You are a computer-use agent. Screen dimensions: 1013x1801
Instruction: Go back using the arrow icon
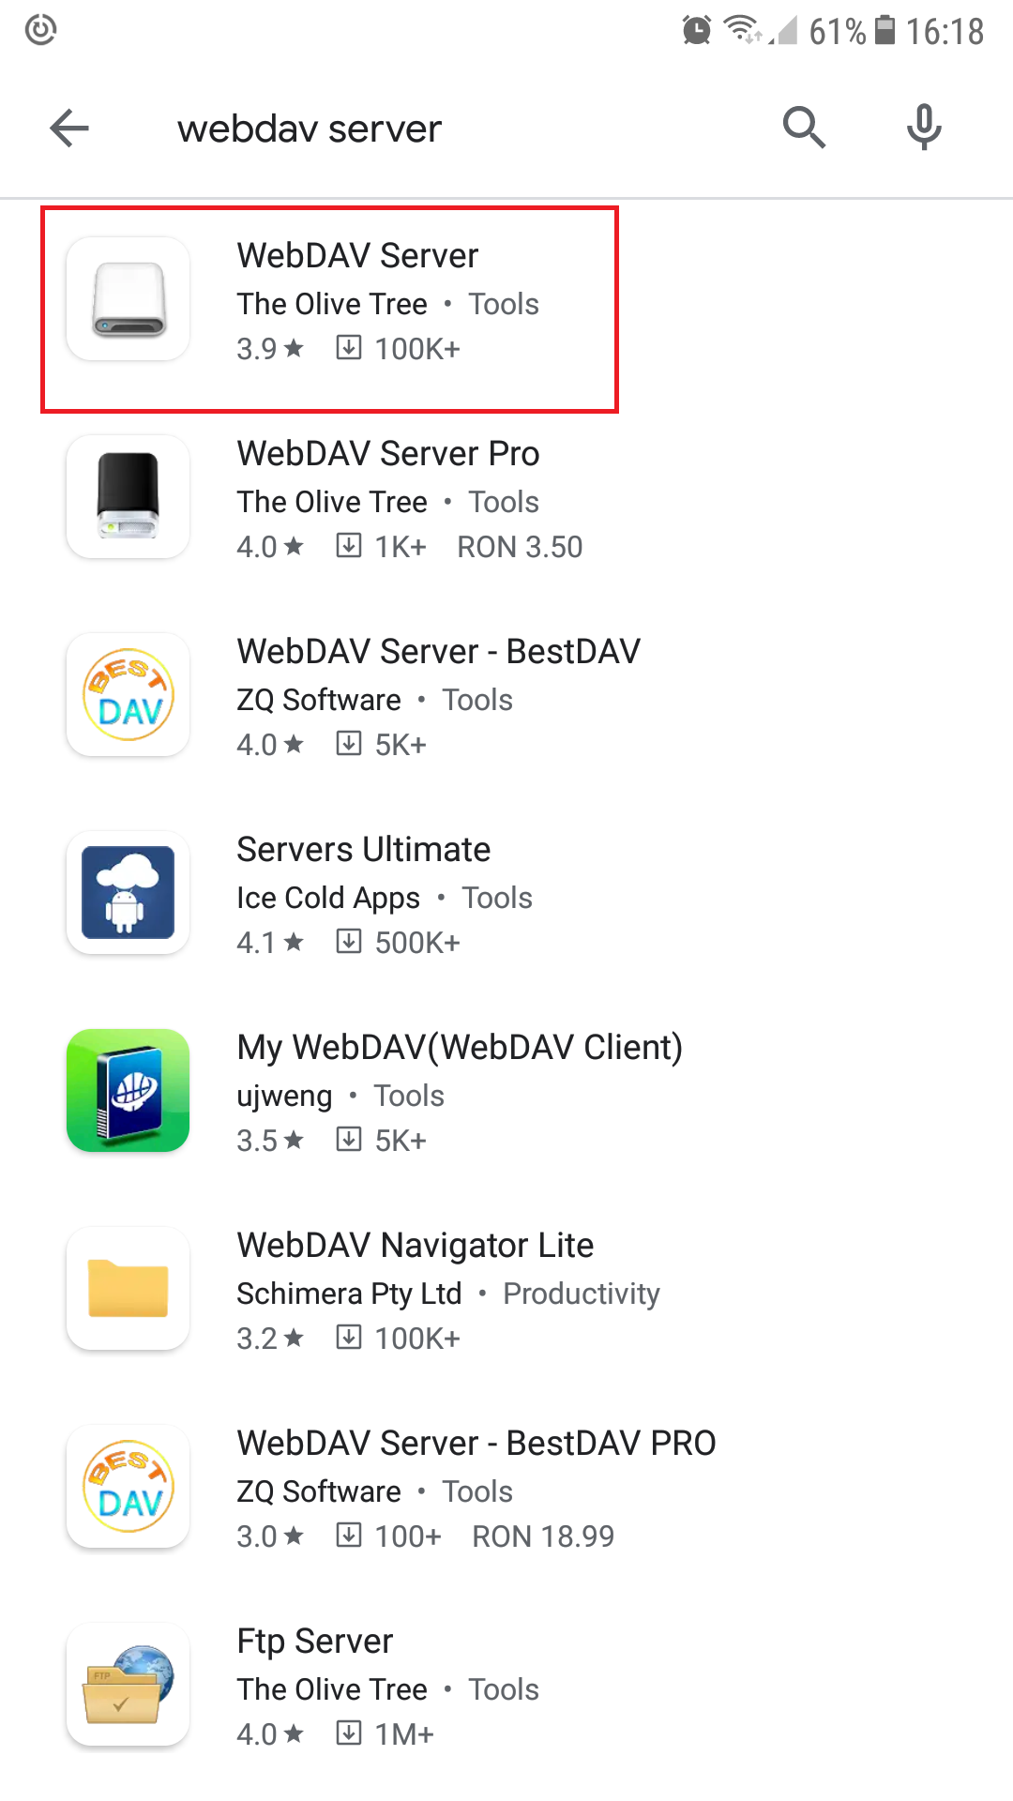tap(68, 128)
